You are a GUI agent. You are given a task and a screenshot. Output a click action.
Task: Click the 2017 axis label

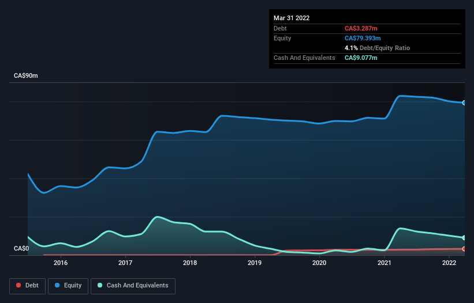125,263
